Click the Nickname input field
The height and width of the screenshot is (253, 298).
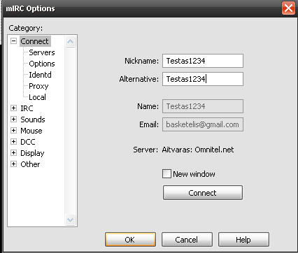[x=203, y=61]
